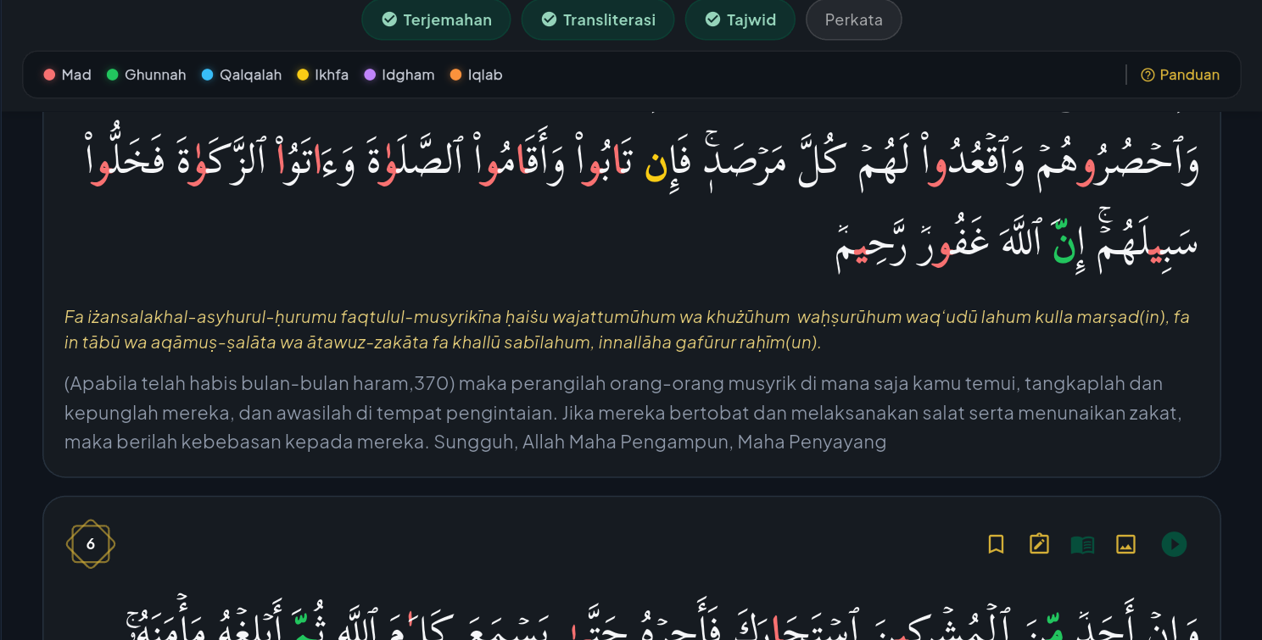Click the translation starting '(Apabila telah habis'
This screenshot has height=640, width=1262.
coord(623,413)
